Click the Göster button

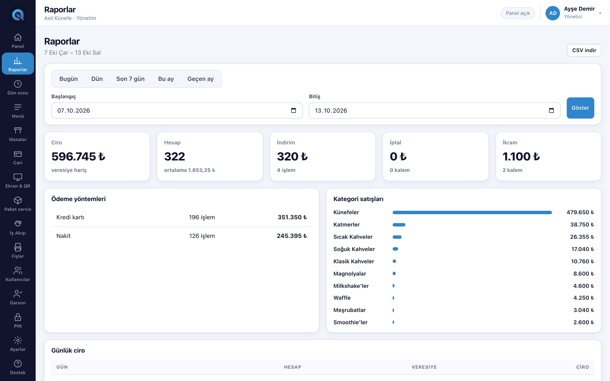tap(580, 108)
